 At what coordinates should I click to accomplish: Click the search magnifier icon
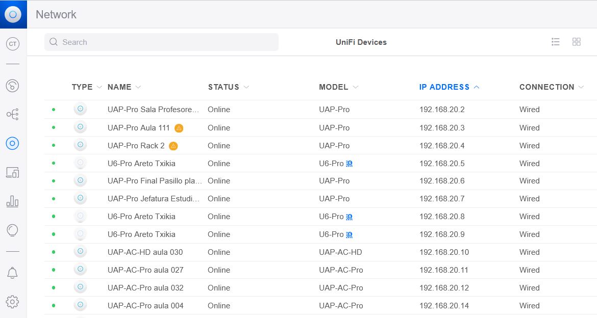(x=54, y=42)
